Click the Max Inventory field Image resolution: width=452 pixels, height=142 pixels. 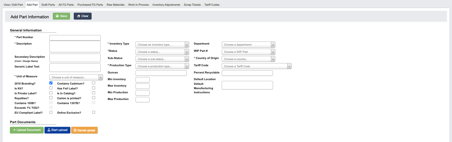tap(143, 86)
